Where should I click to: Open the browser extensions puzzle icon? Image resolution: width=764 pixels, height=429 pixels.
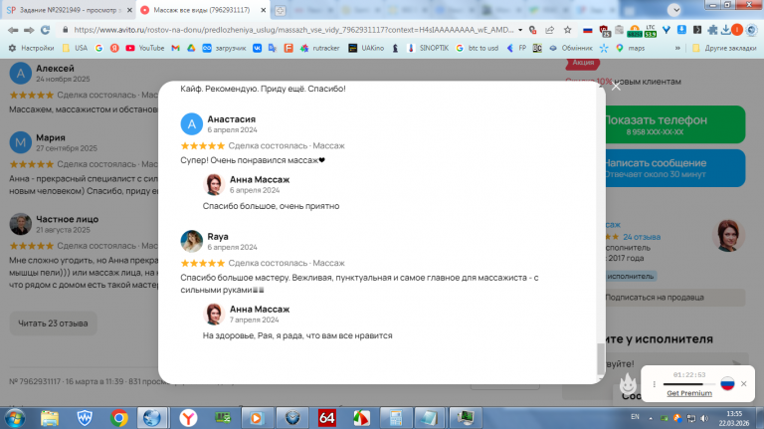712,30
